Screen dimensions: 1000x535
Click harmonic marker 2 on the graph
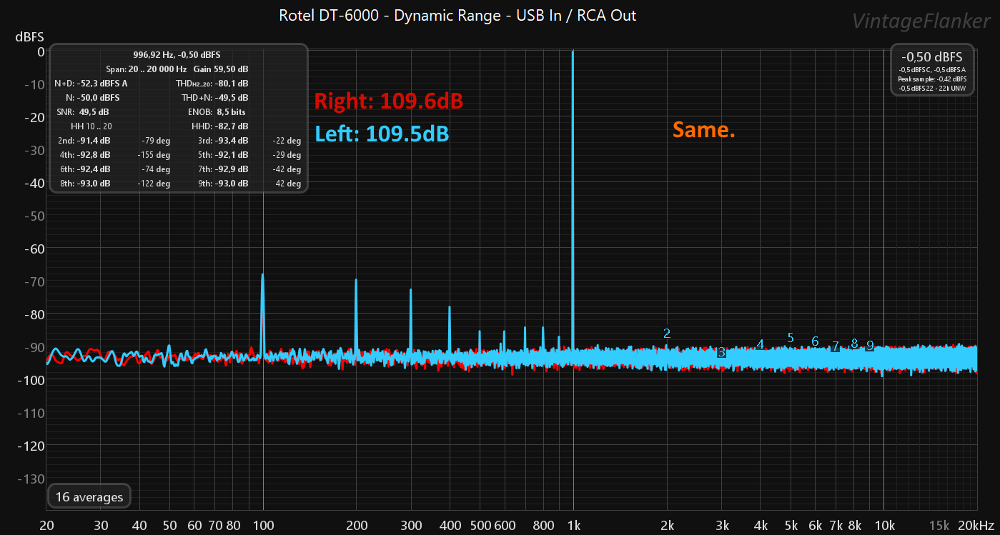click(667, 333)
